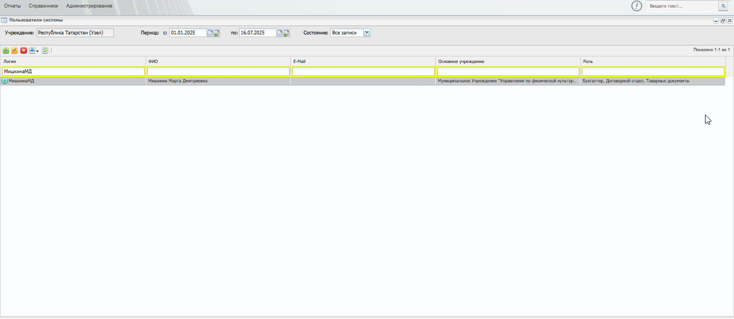Image resolution: width=734 pixels, height=319 pixels.
Task: Focus the E-Mail filter field
Action: point(363,71)
